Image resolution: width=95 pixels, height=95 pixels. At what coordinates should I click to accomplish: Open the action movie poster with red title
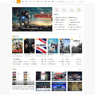[17, 46]
